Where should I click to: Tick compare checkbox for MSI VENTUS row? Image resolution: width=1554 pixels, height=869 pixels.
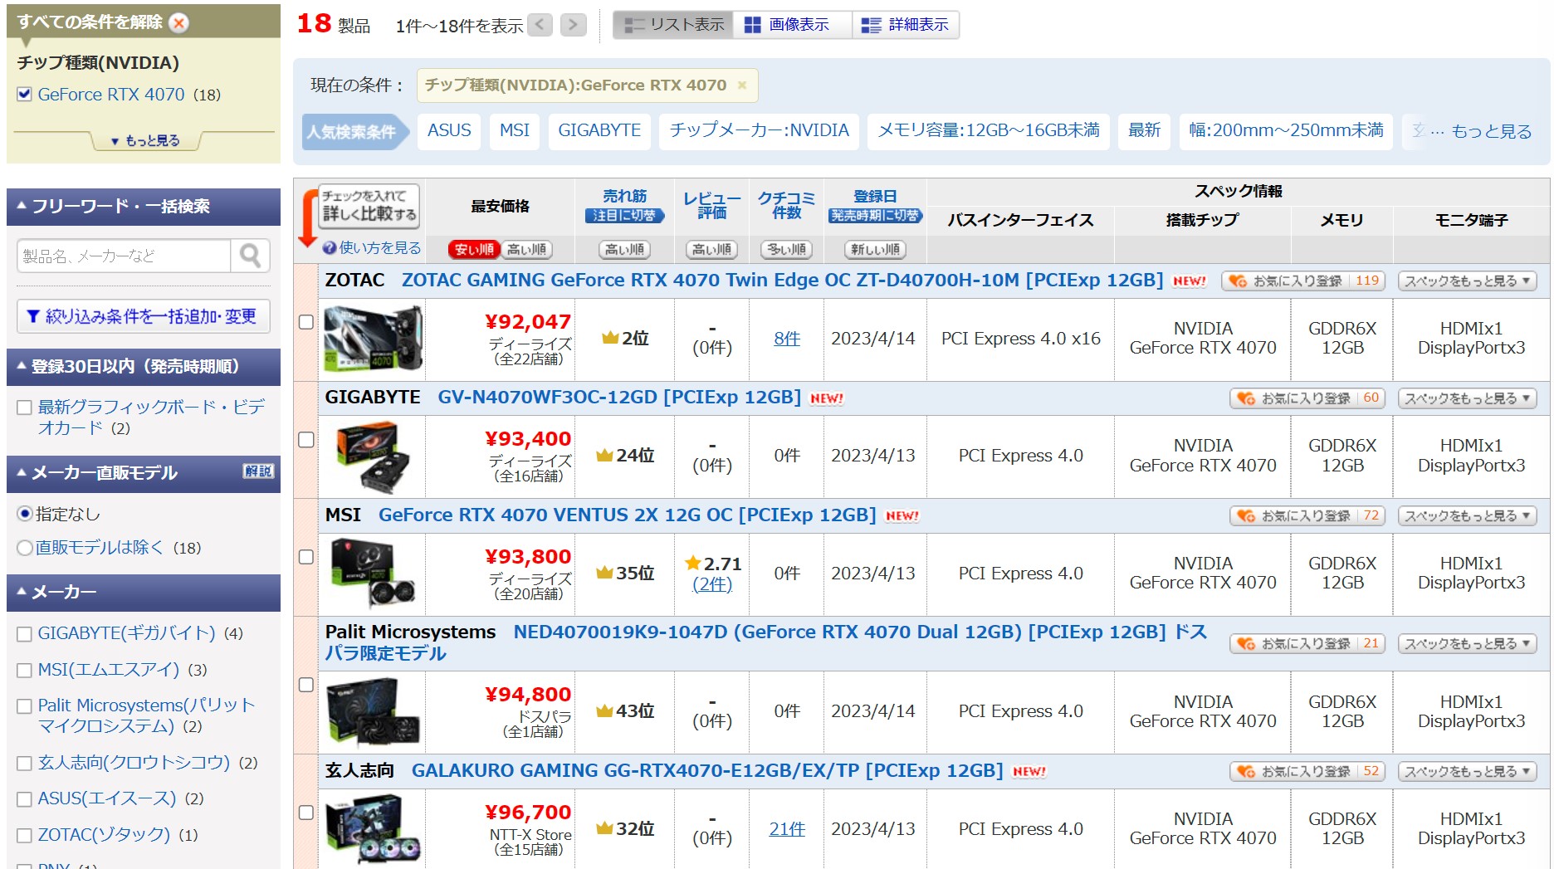[306, 557]
